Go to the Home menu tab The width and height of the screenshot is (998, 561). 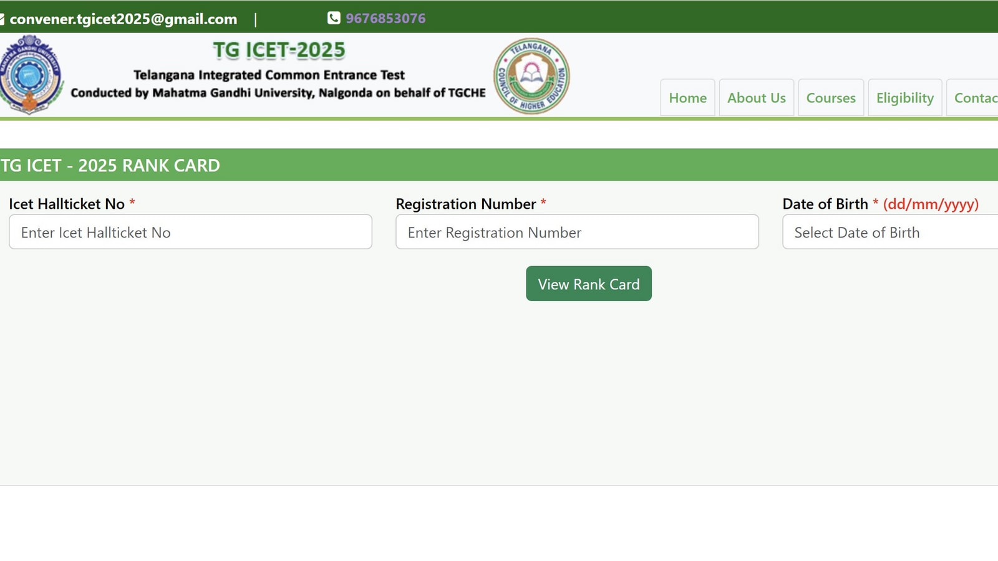click(x=687, y=98)
